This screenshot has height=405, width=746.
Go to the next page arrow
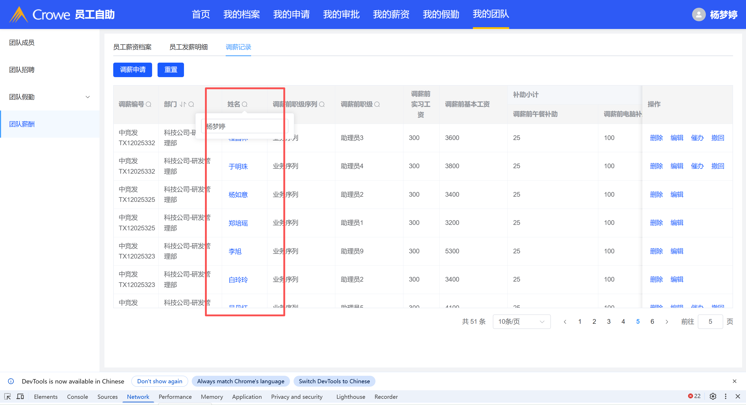click(x=667, y=322)
